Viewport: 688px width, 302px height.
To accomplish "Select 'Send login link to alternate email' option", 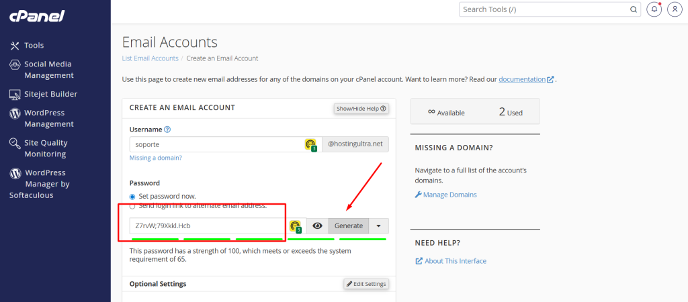I will click(x=133, y=206).
